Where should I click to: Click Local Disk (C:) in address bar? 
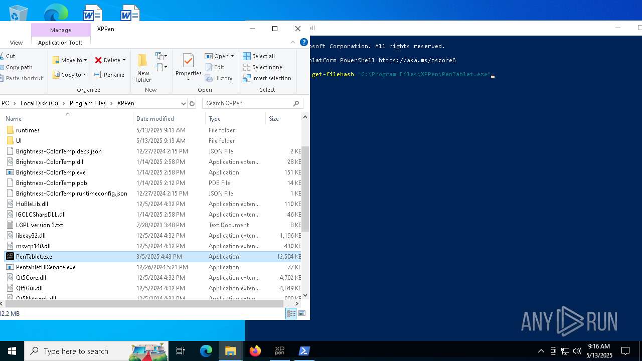coord(39,103)
